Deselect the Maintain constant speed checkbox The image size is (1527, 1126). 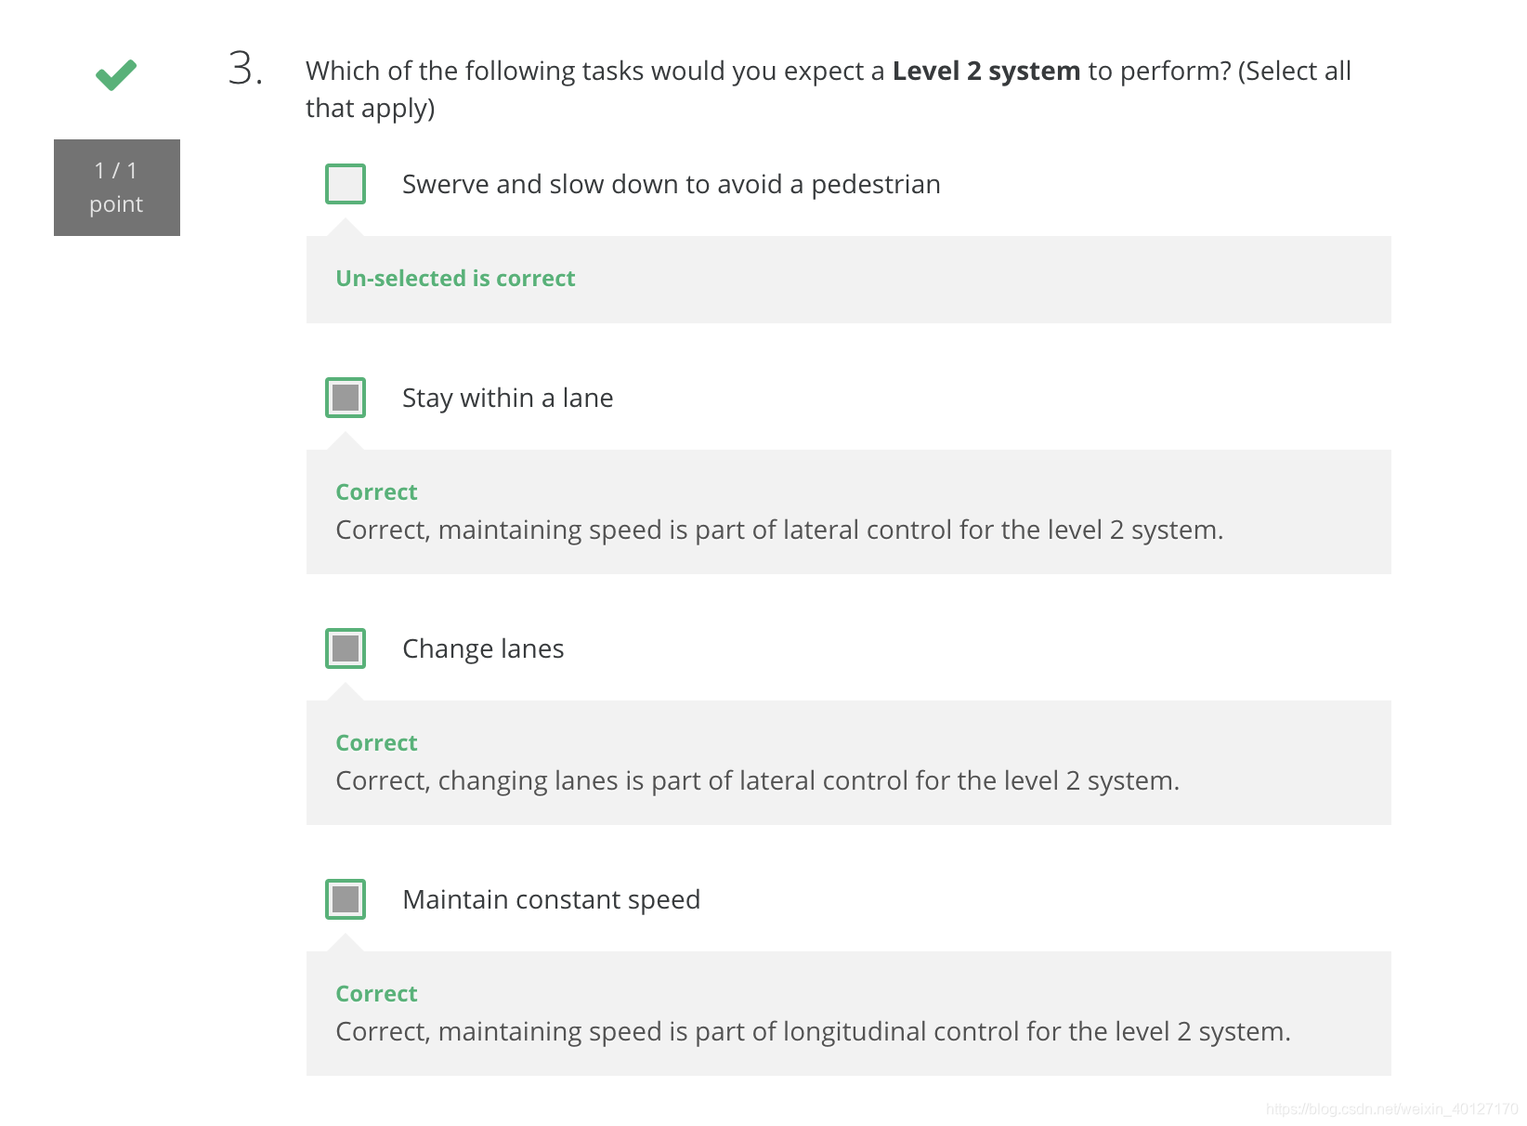pos(346,899)
